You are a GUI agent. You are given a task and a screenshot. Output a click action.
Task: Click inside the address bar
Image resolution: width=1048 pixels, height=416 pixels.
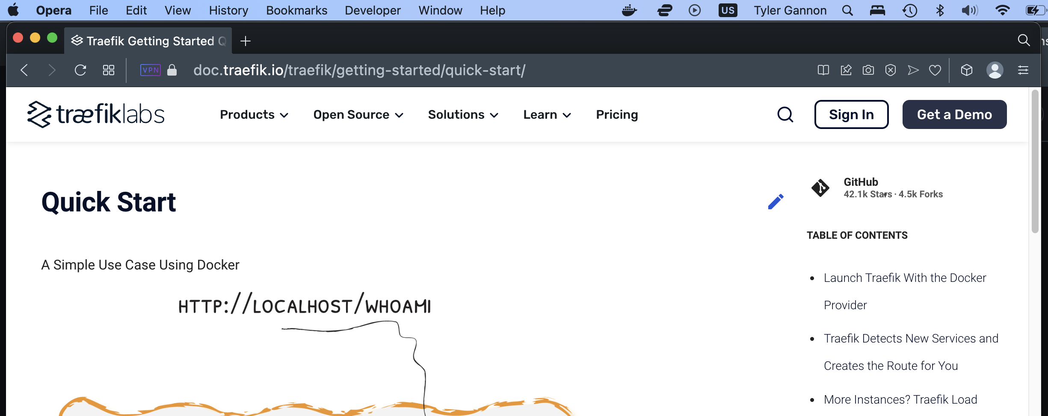click(x=359, y=70)
